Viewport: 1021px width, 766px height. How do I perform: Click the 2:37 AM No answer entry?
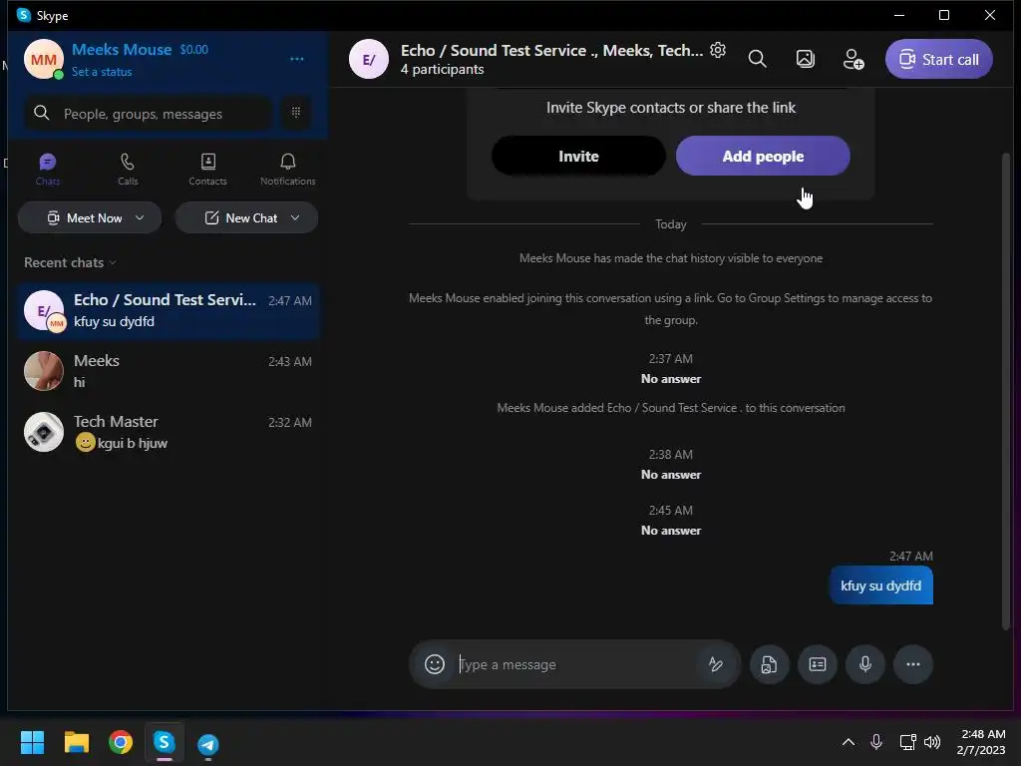671,369
